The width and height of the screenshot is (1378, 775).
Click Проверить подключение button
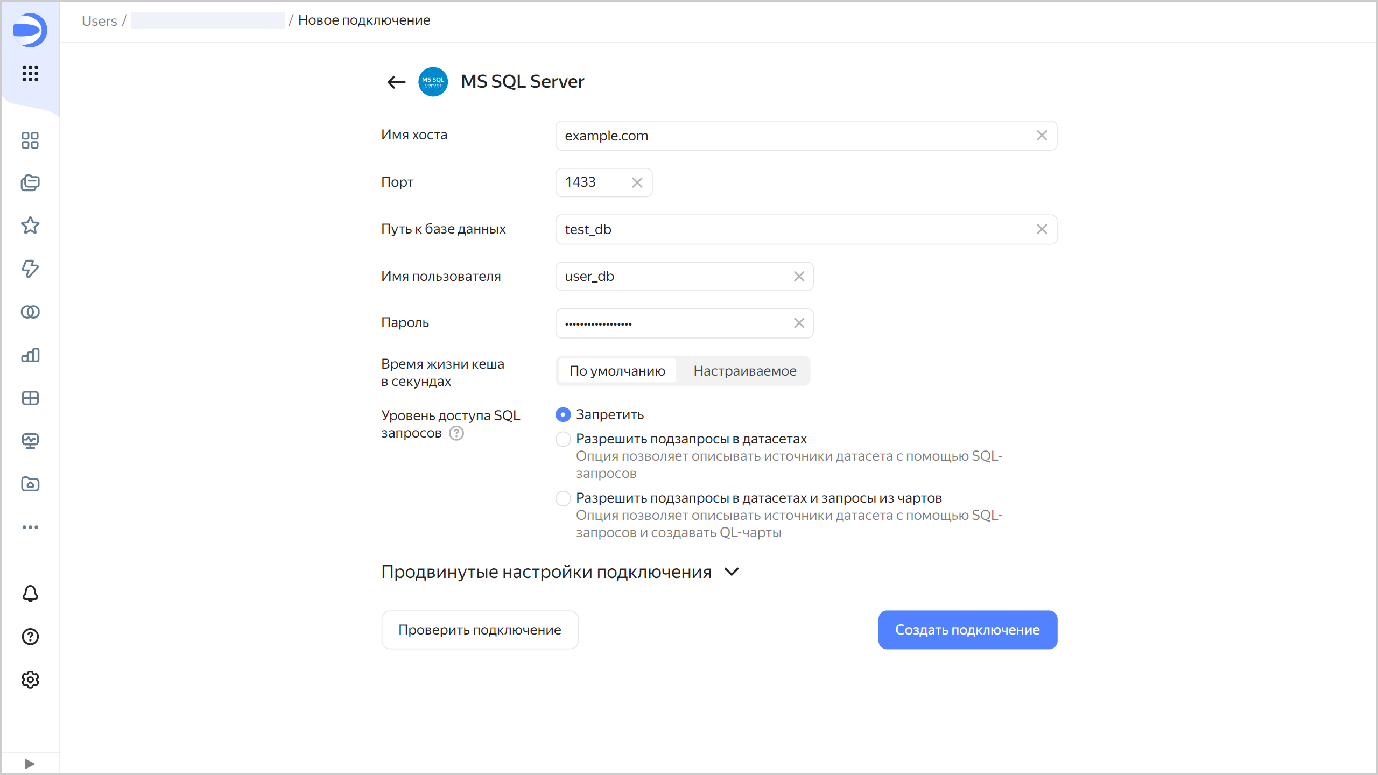coord(480,630)
